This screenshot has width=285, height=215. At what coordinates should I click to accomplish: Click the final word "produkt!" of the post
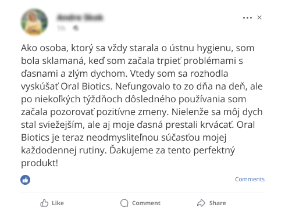click(40, 163)
